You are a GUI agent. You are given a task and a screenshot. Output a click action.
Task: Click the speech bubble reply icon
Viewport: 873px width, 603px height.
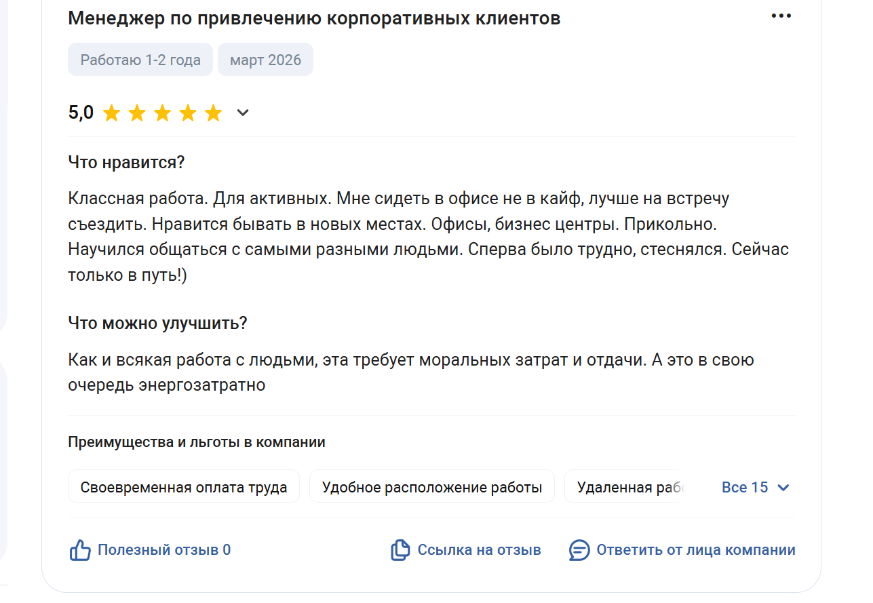point(579,550)
